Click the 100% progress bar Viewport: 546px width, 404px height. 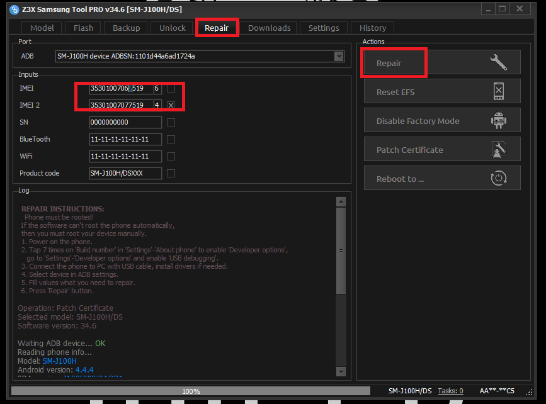click(x=191, y=391)
